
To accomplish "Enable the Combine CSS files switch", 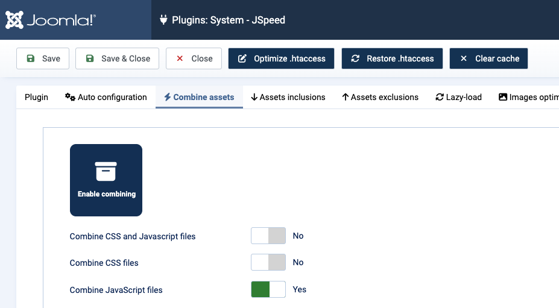I will 268,262.
